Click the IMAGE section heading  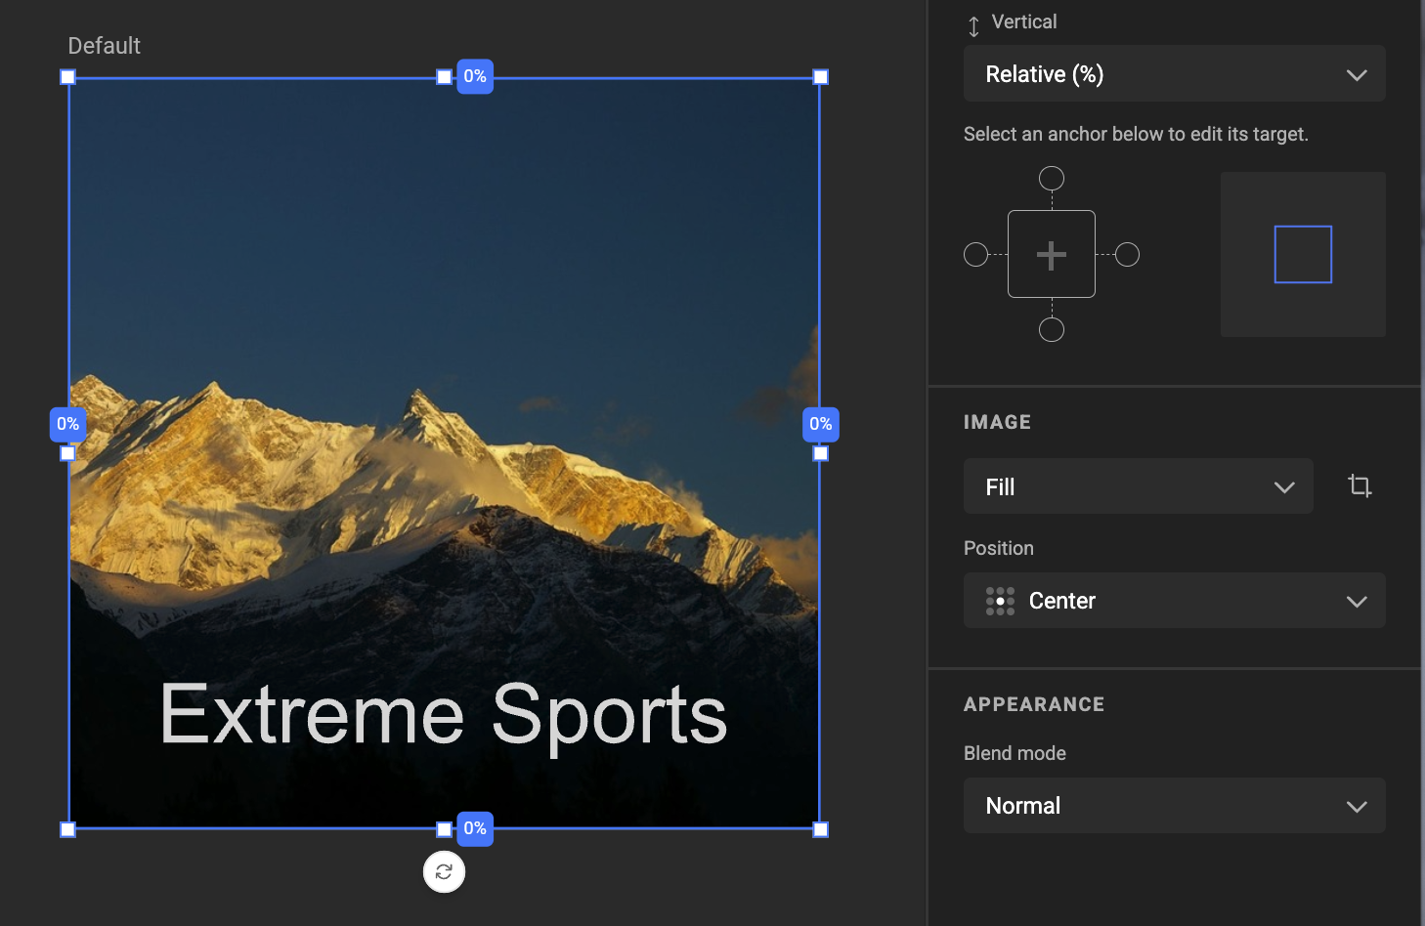(997, 422)
